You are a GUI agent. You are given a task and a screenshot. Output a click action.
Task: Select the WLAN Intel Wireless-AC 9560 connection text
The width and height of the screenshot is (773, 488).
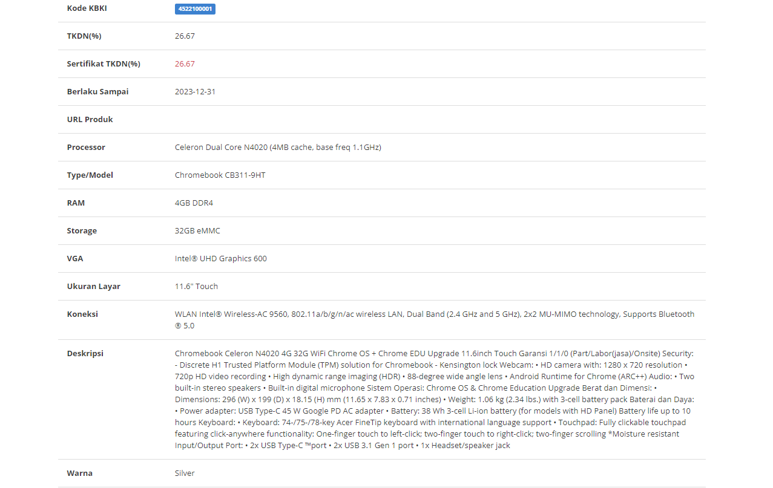(x=435, y=320)
